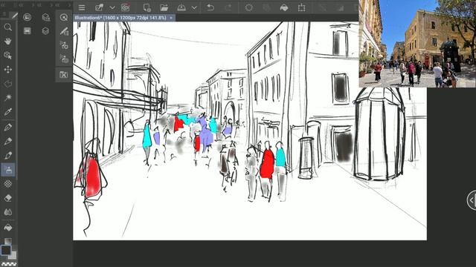The height and width of the screenshot is (267, 476).
Task: Redo the last undone action
Action: [228, 7]
